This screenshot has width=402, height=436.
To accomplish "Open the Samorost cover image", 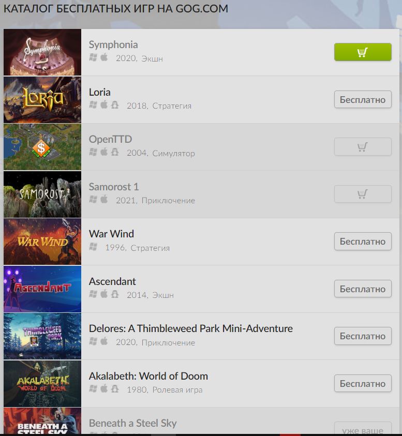I will (42, 194).
